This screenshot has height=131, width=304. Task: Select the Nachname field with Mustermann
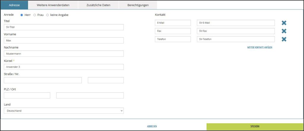click(64, 54)
